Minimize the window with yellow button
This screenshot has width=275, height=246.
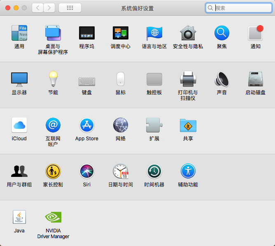tap(16, 8)
